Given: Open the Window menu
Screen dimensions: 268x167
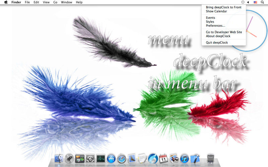Looking at the screenshot, I should pos(66,2).
